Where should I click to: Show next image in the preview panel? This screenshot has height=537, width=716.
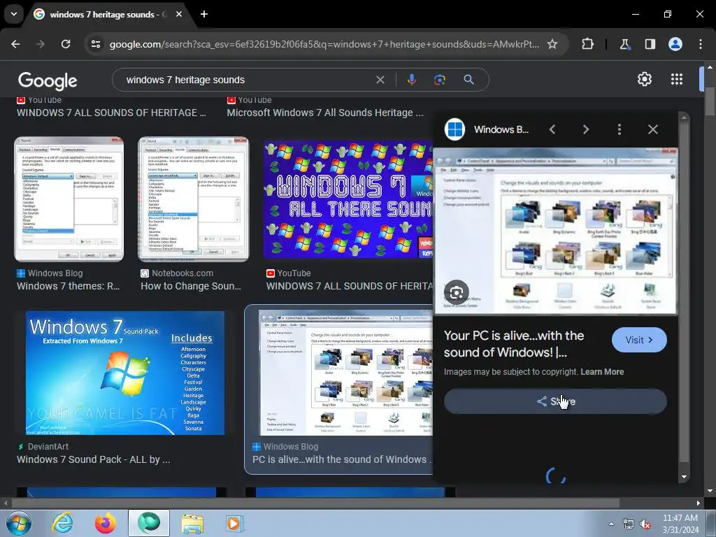coord(586,129)
